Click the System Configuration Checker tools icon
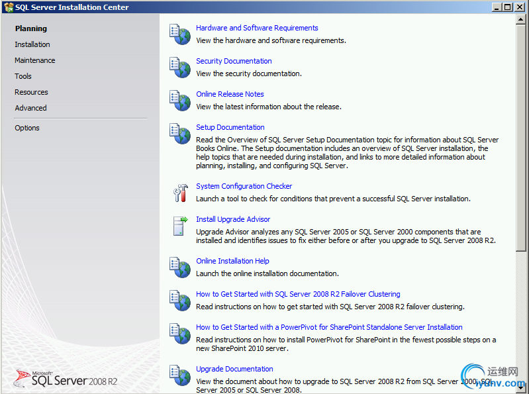529x394 pixels. click(x=181, y=193)
